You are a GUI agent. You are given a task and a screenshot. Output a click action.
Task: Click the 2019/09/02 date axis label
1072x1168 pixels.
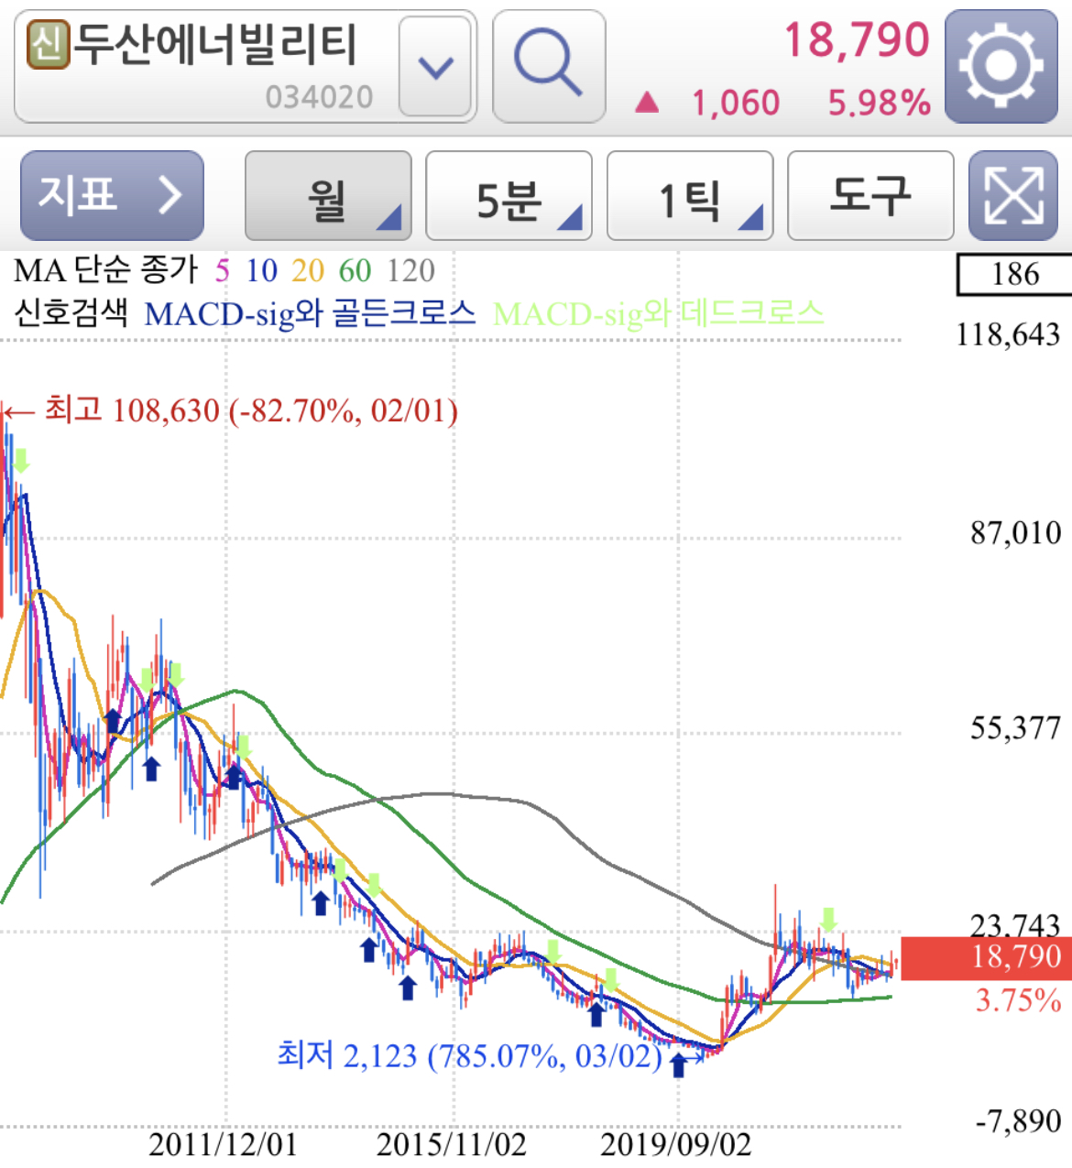click(x=676, y=1145)
